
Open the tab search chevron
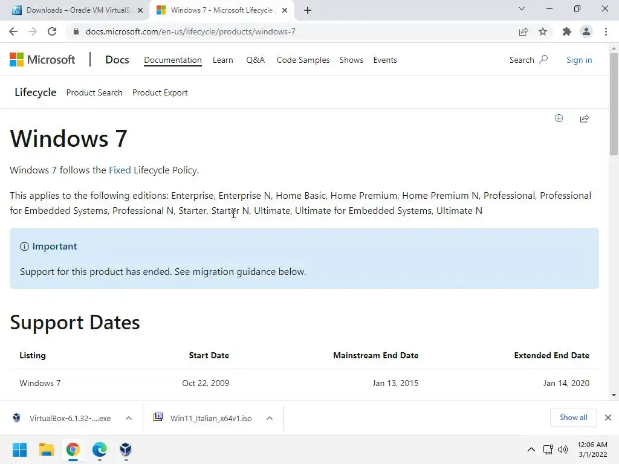(522, 8)
